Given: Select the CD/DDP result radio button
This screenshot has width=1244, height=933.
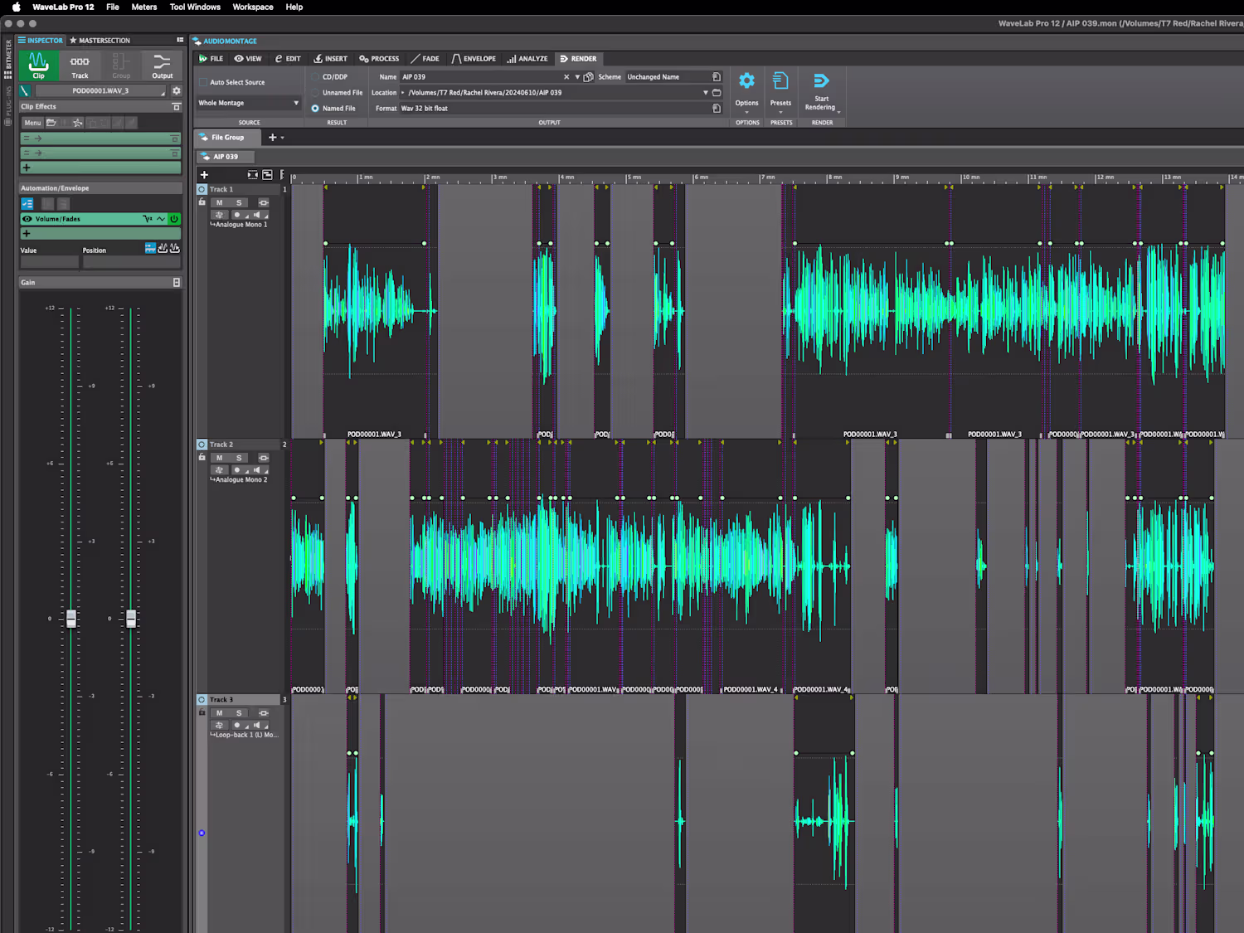Looking at the screenshot, I should 315,77.
